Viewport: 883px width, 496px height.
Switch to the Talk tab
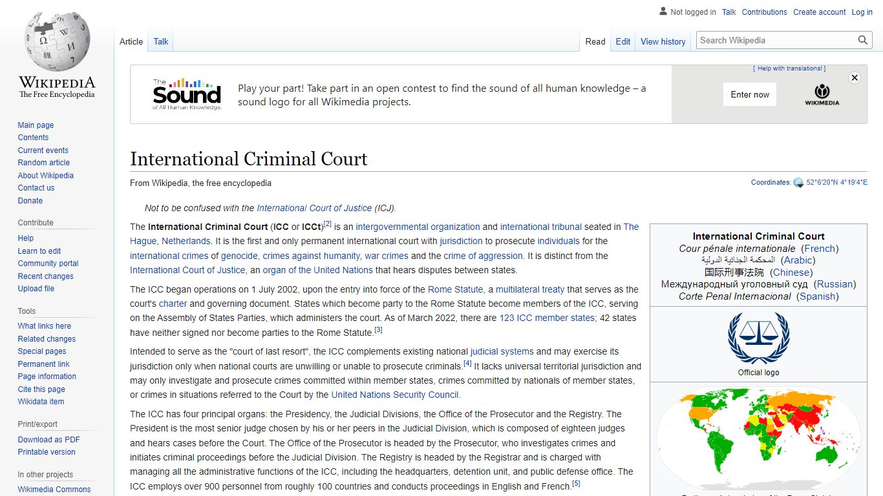tap(161, 41)
